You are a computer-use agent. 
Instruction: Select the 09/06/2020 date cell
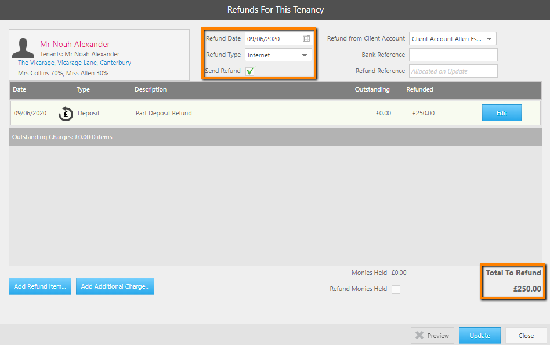[30, 113]
